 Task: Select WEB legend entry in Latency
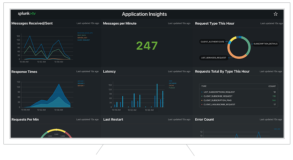point(171,81)
